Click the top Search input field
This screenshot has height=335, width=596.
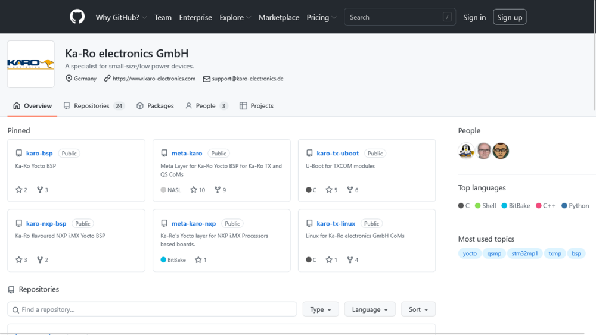[400, 17]
